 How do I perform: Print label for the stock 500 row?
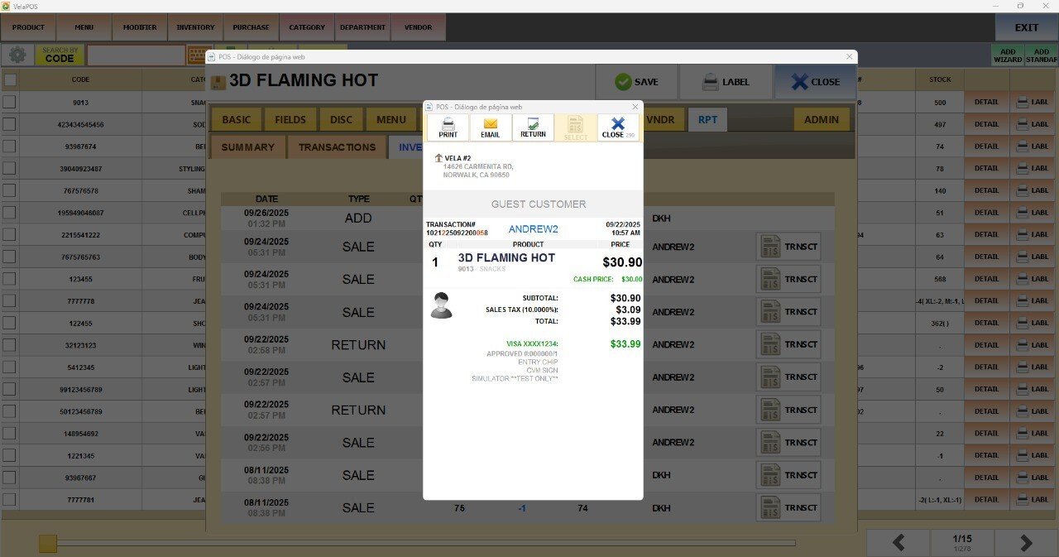click(x=1033, y=102)
